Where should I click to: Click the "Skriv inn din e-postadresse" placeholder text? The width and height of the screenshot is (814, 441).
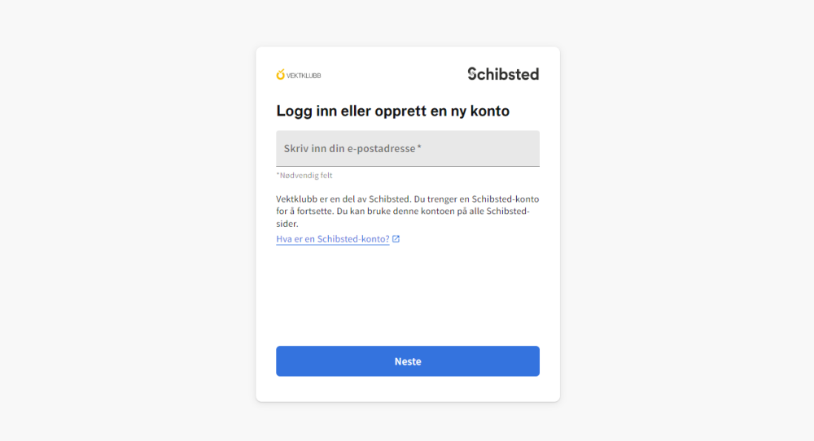click(x=349, y=148)
